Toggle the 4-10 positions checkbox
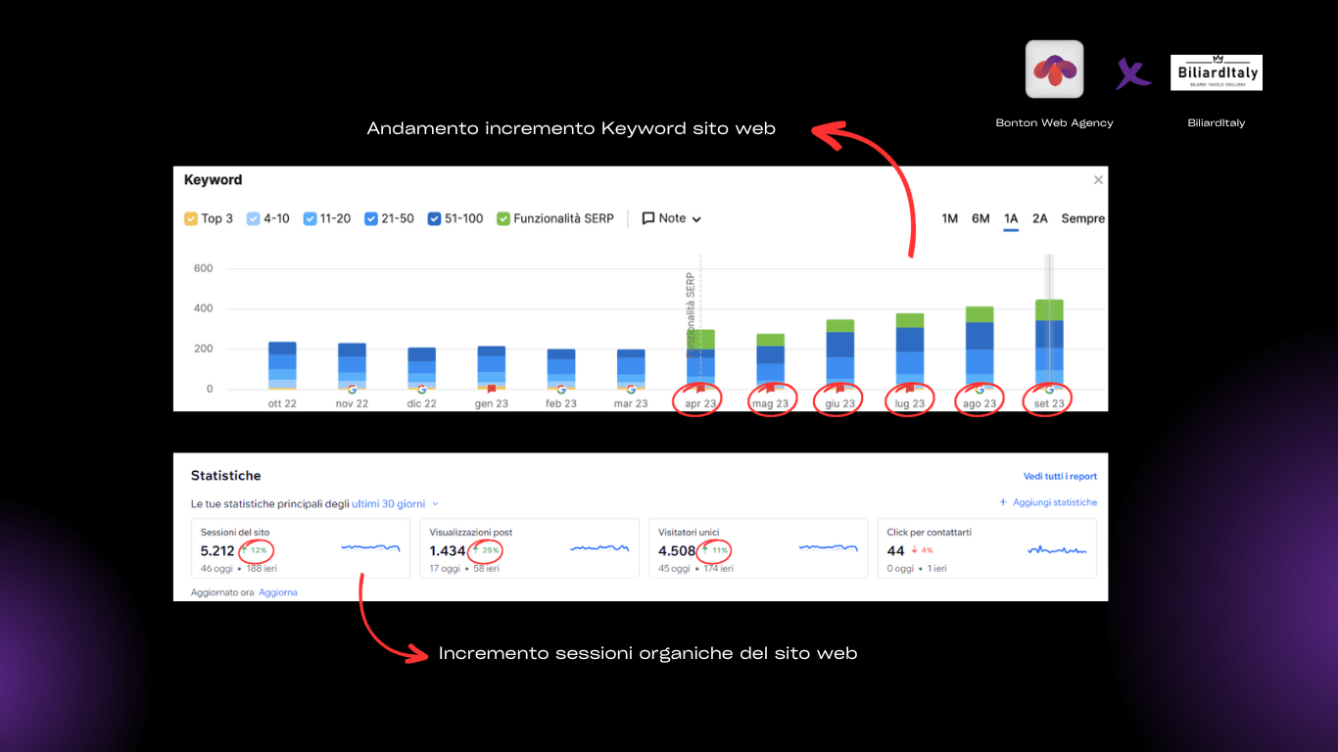This screenshot has height=752, width=1338. (253, 218)
